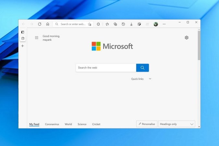The width and height of the screenshot is (219, 146).
Task: Open the shield-and-pen toolbar icon
Action: 139,24
